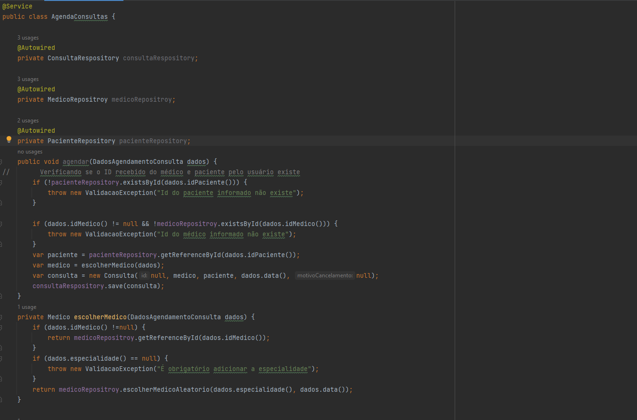
Task: Click string "Id do paciente informado não existe"
Action: coord(227,193)
